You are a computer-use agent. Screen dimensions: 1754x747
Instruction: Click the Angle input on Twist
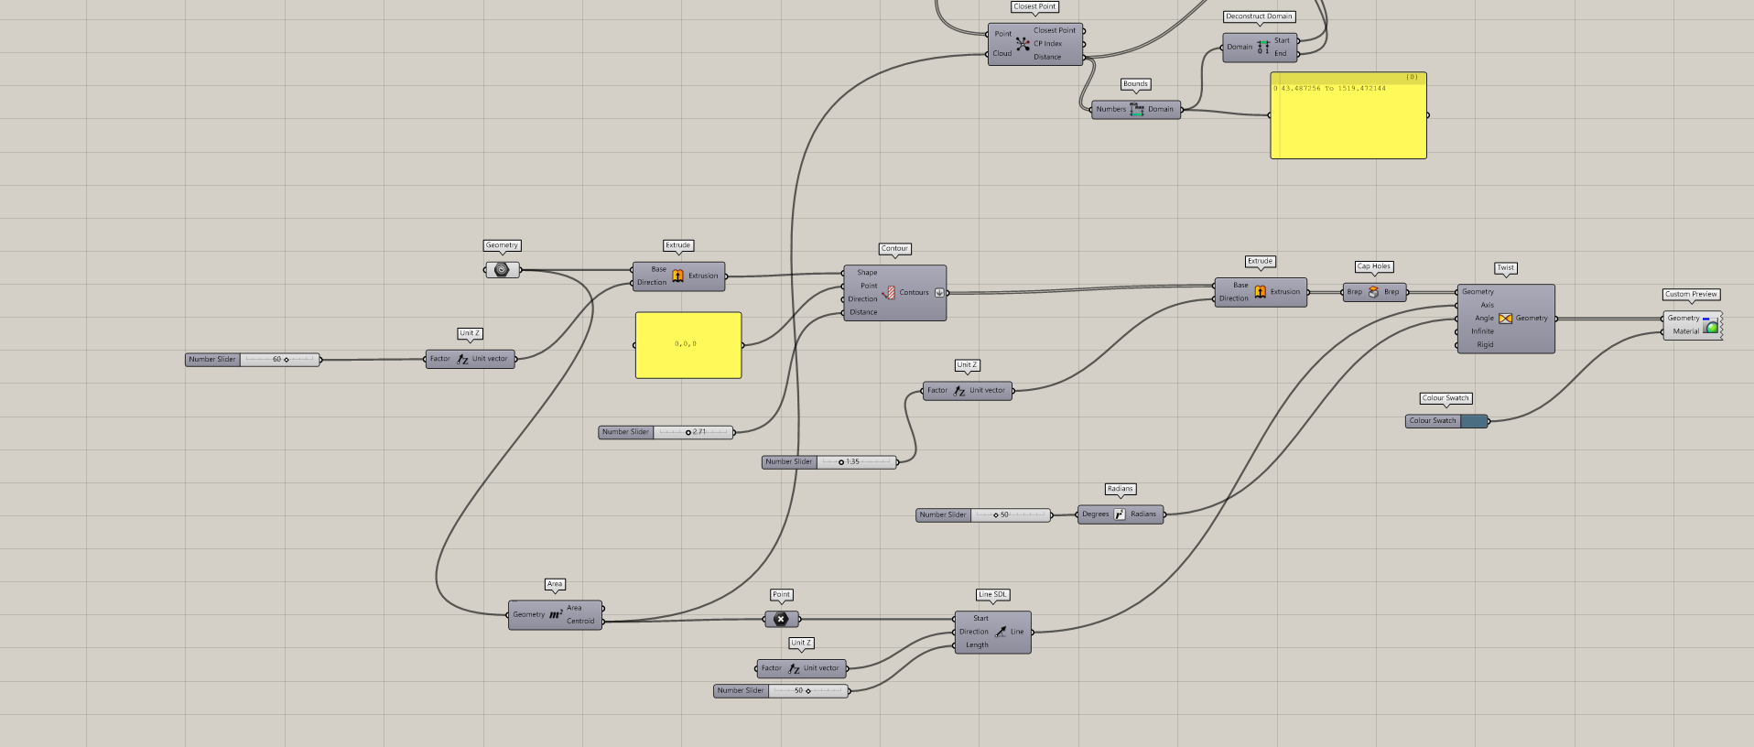(x=1484, y=318)
